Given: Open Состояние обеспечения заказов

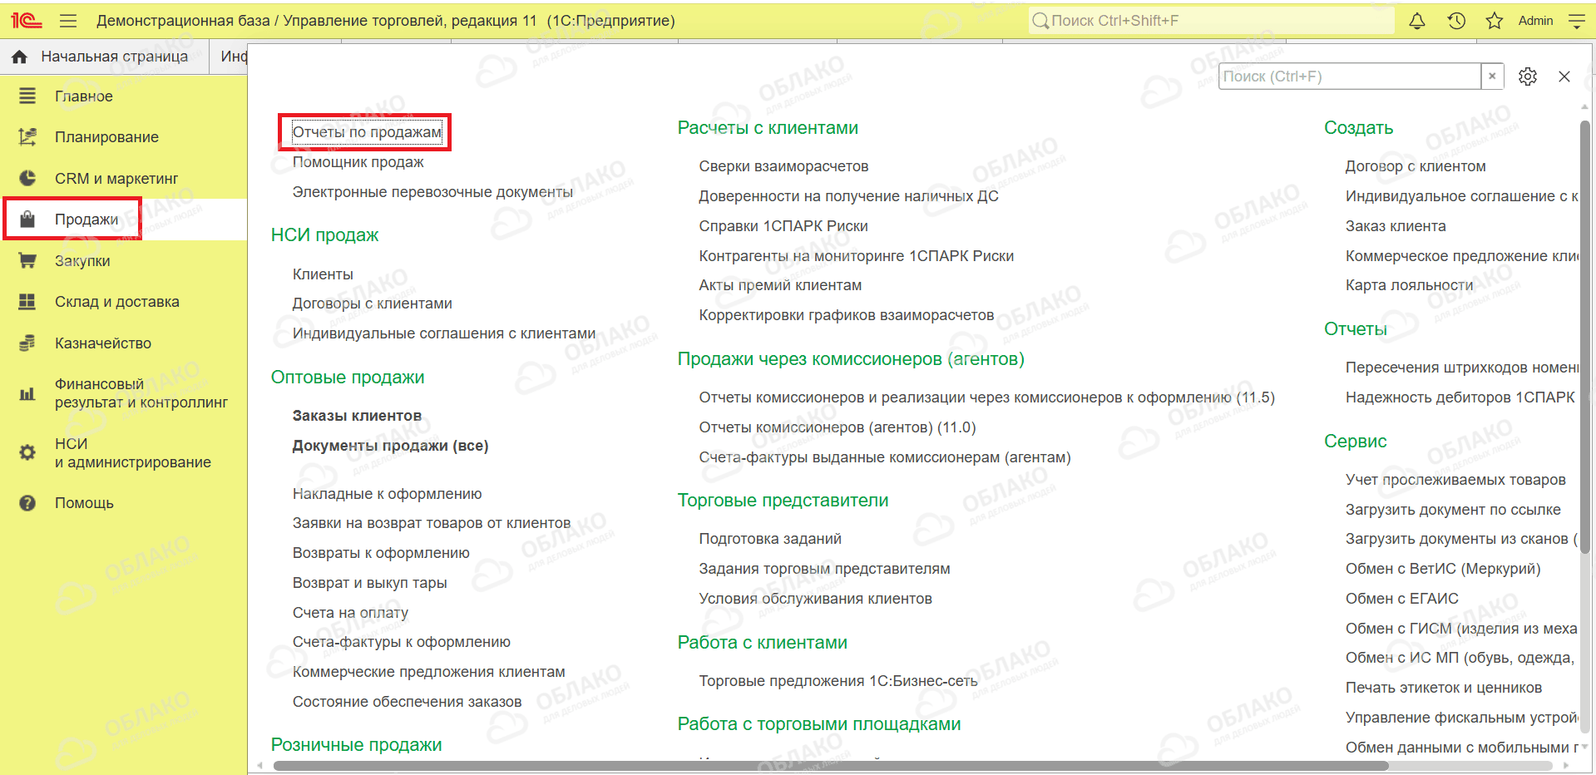Looking at the screenshot, I should tap(407, 702).
